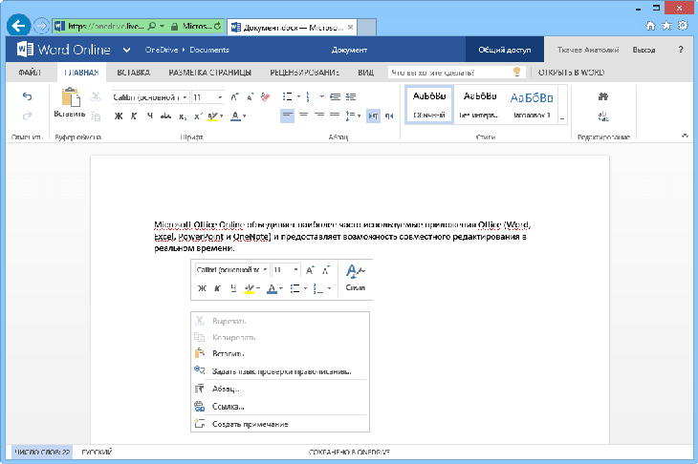This screenshot has width=698, height=464.
Task: Choose Ссылка... in context menu
Action: click(280, 406)
